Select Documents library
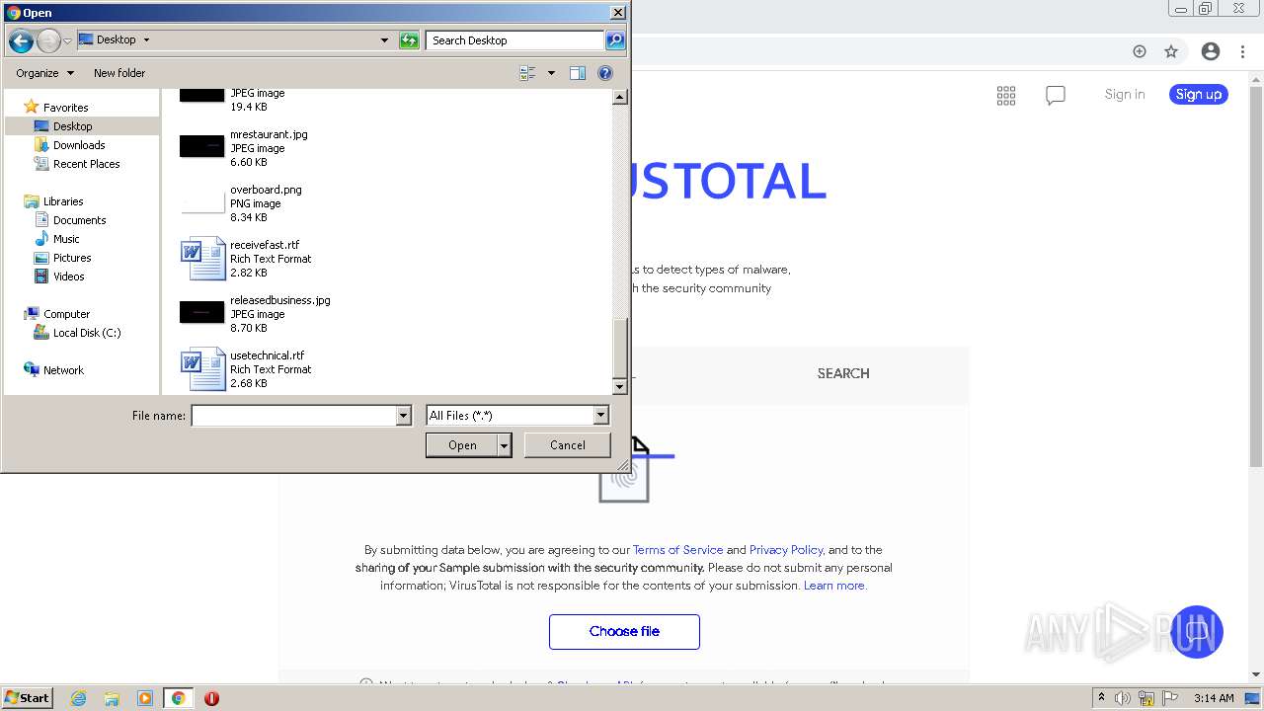The height and width of the screenshot is (711, 1264). tap(79, 220)
